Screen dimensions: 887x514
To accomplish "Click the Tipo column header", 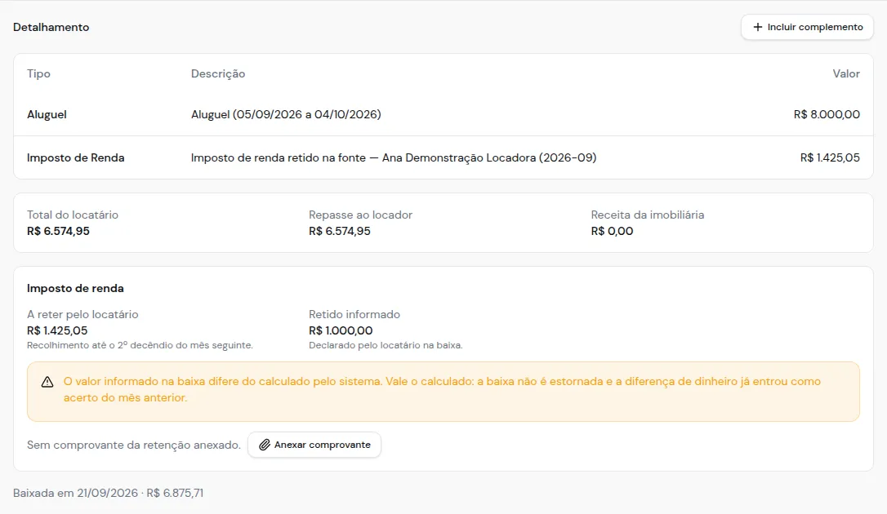I will click(x=38, y=73).
